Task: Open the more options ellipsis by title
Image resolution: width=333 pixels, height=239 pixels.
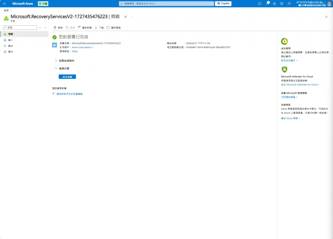Action: (x=131, y=17)
